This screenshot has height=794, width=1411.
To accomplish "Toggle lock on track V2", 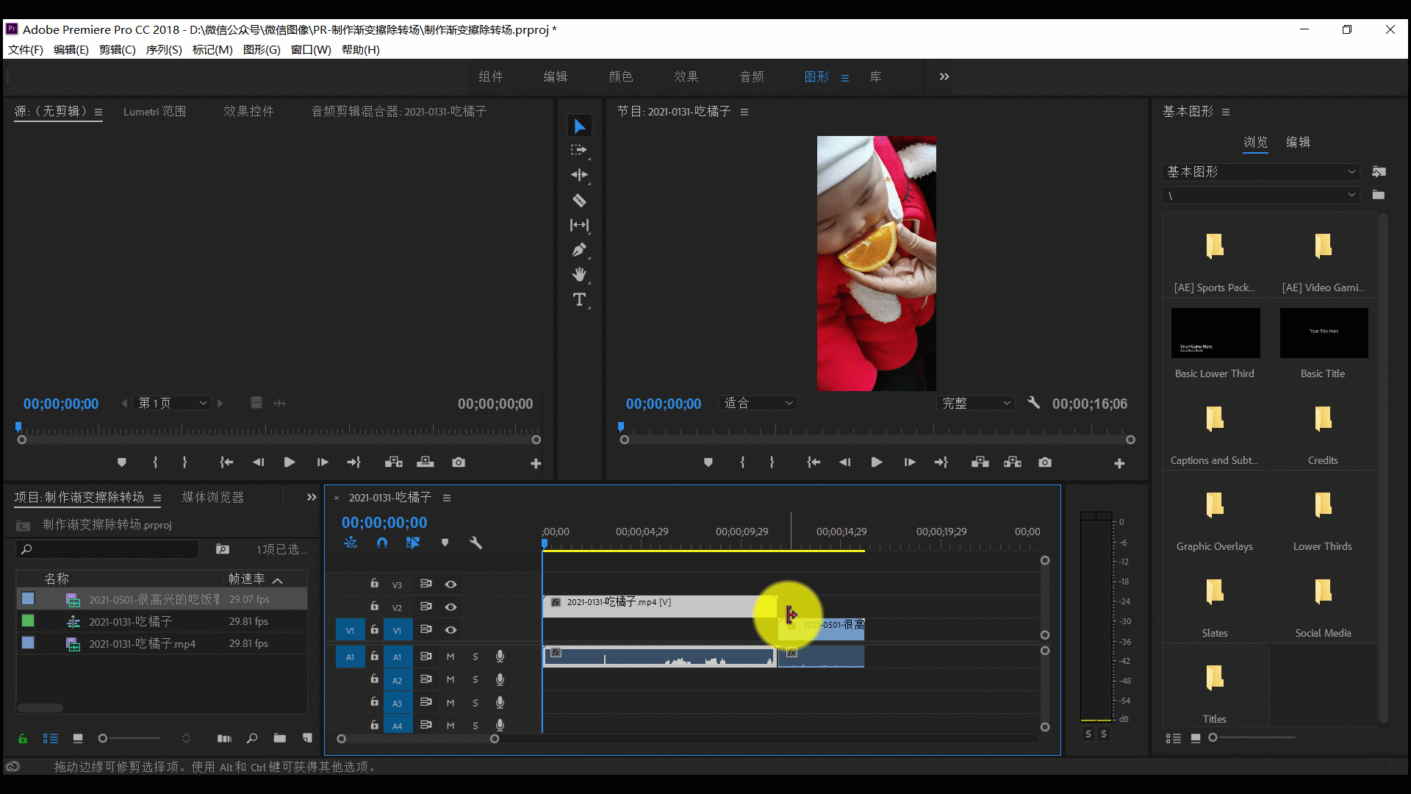I will tap(374, 607).
